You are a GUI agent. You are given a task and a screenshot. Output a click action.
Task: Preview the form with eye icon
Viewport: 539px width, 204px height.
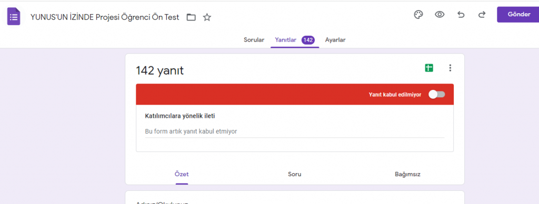(440, 15)
